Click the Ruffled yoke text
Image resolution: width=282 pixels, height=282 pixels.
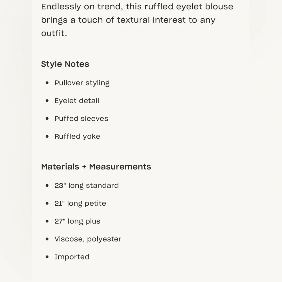[77, 136]
